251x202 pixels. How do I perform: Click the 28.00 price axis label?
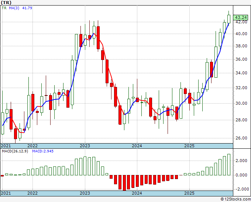coord(241,120)
